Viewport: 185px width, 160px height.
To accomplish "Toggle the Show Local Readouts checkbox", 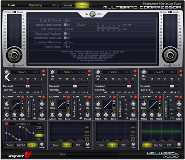I will point(65,34).
